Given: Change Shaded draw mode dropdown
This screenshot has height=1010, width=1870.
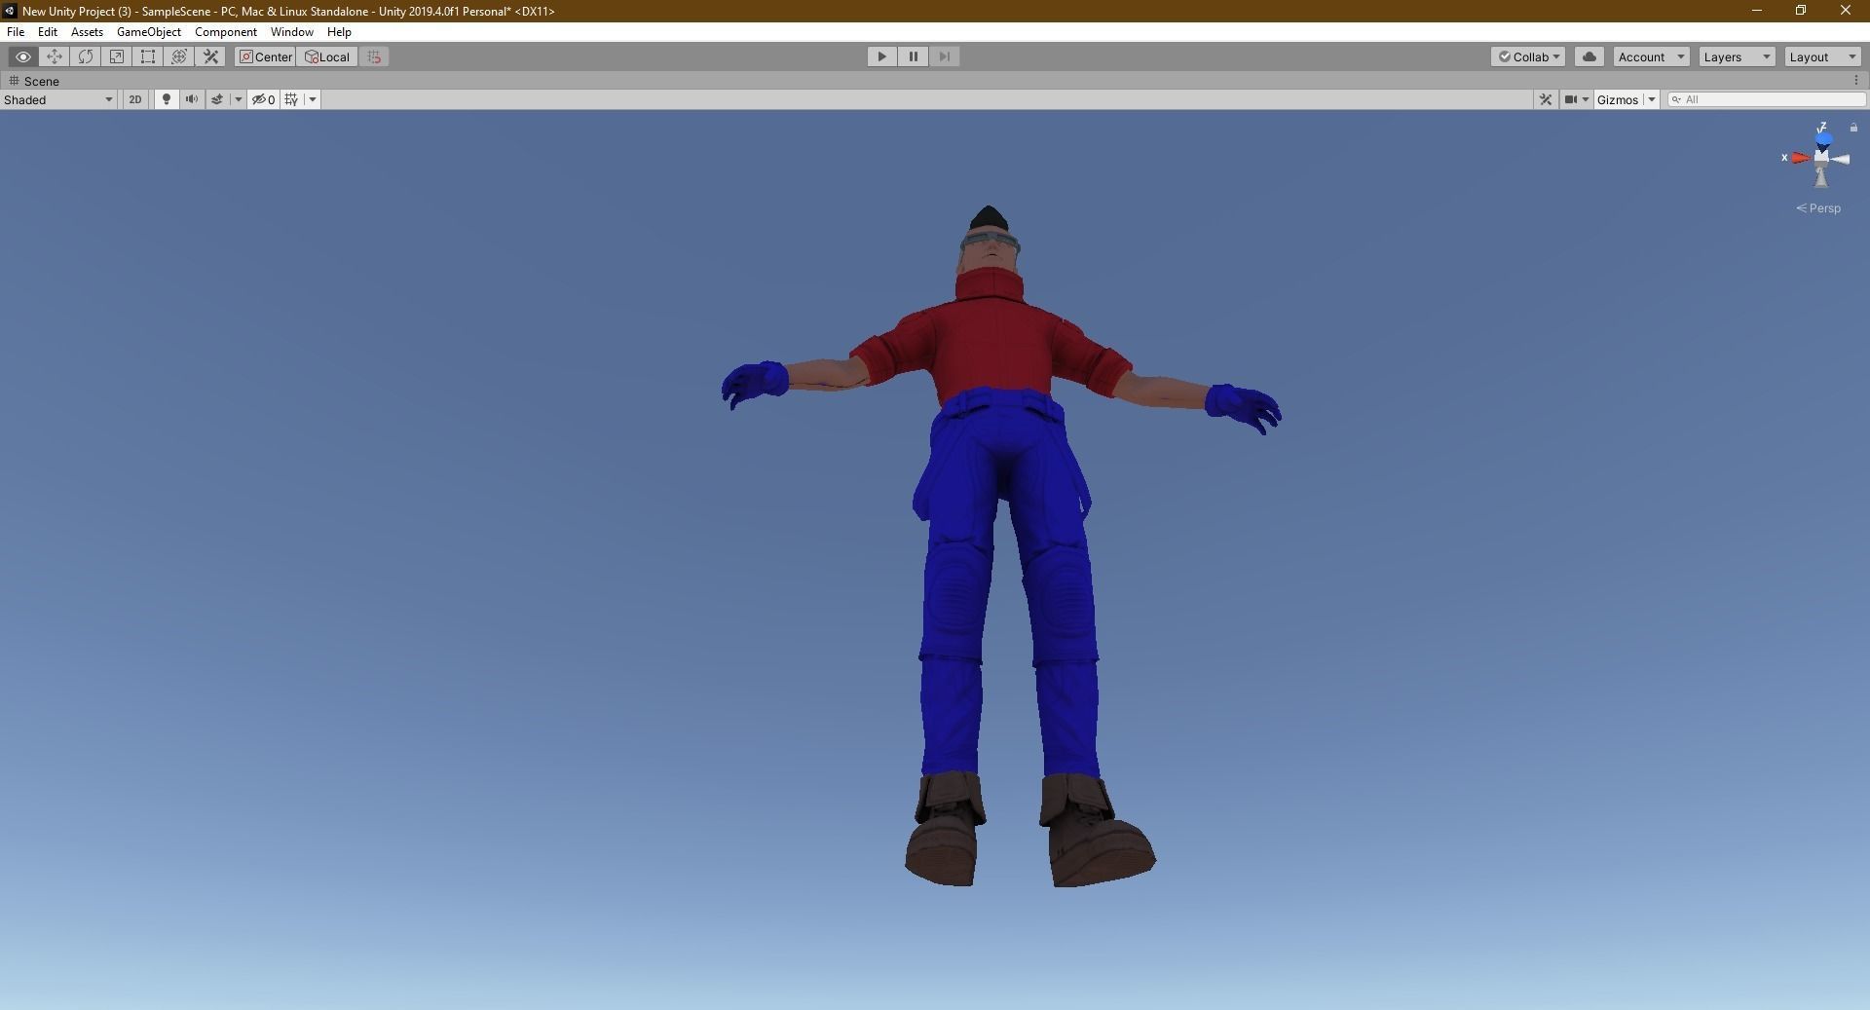Looking at the screenshot, I should pyautogui.click(x=58, y=99).
